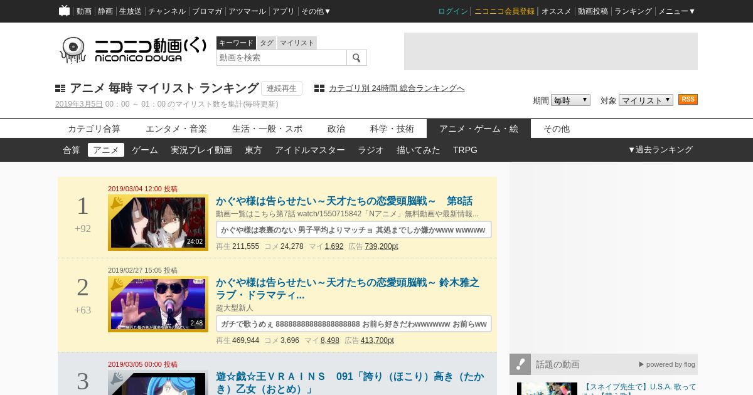Open カテゴリ別 24時間 総合ランキングへ link
The height and width of the screenshot is (395, 753).
click(397, 88)
